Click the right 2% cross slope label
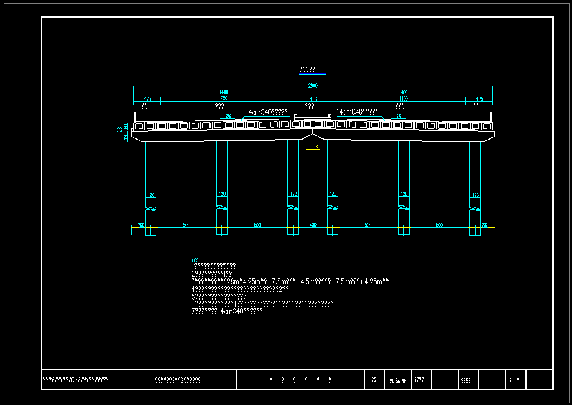 pos(399,116)
